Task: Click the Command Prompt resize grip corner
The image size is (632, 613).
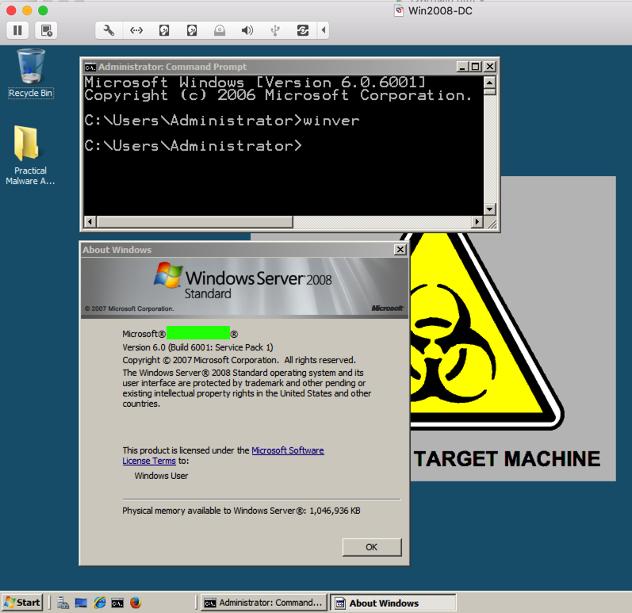Action: coord(491,223)
